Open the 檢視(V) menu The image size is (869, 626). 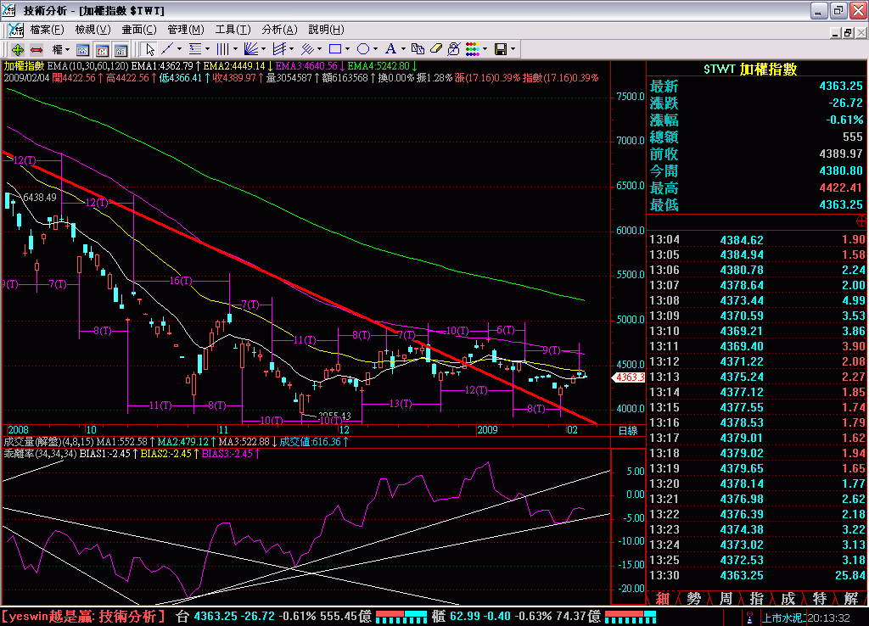pos(93,30)
